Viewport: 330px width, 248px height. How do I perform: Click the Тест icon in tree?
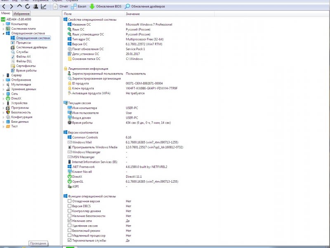pos(8,126)
